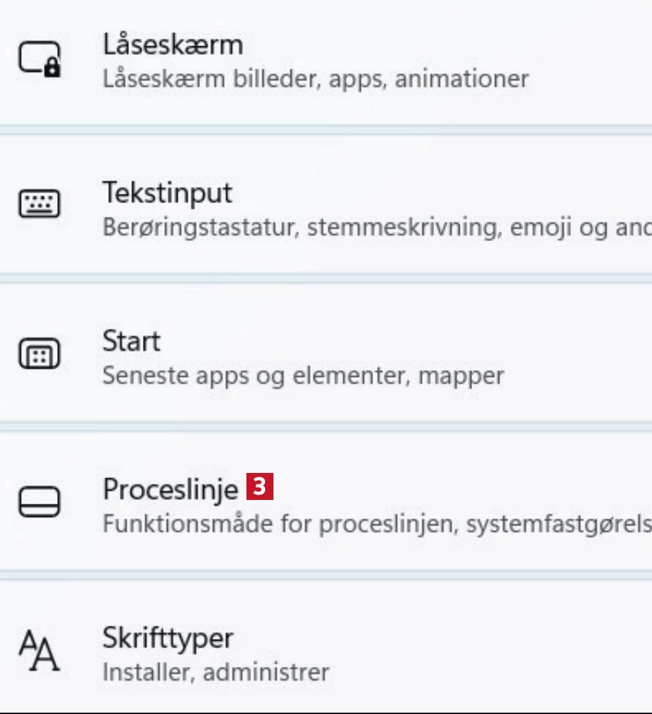Click the Låseskærm lock screen icon
Screen dimensions: 652x714
click(x=39, y=59)
